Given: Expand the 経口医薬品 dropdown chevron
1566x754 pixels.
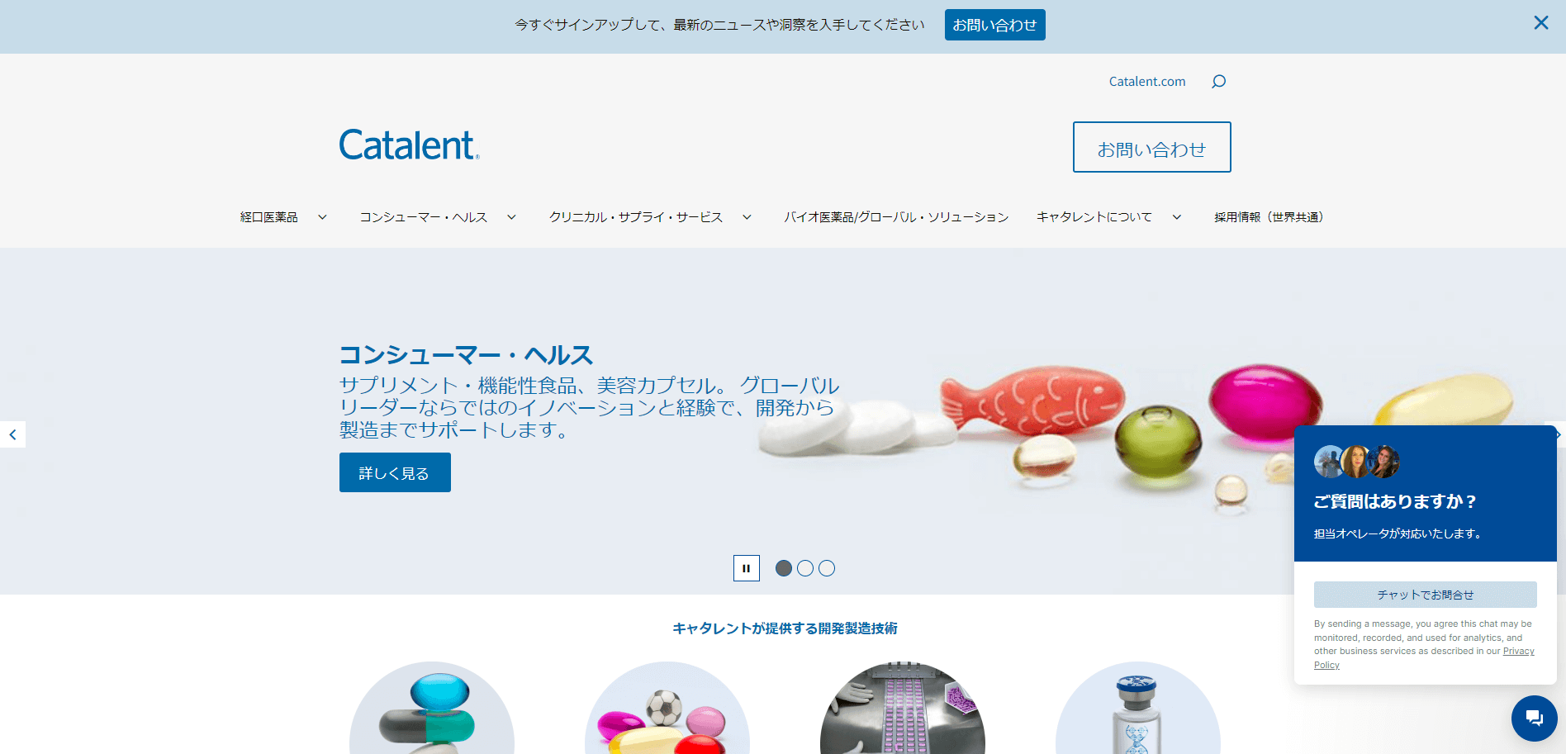Looking at the screenshot, I should click(x=322, y=217).
